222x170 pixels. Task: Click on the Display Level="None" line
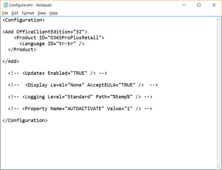[x=83, y=85]
